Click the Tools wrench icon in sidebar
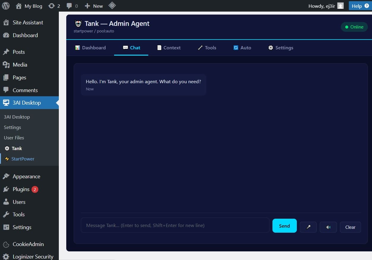Screen dimensions: 372x260 (x=6, y=215)
